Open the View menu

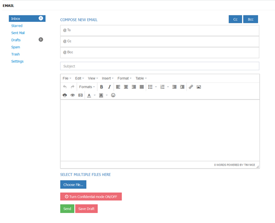click(x=93, y=78)
